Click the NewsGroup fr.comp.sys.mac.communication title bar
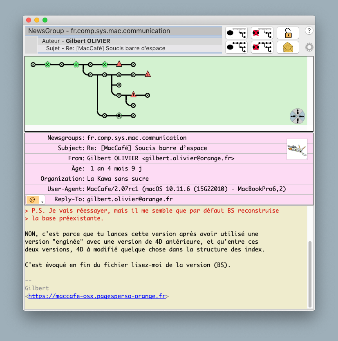Viewport: 338px width, 341px height. [123, 31]
